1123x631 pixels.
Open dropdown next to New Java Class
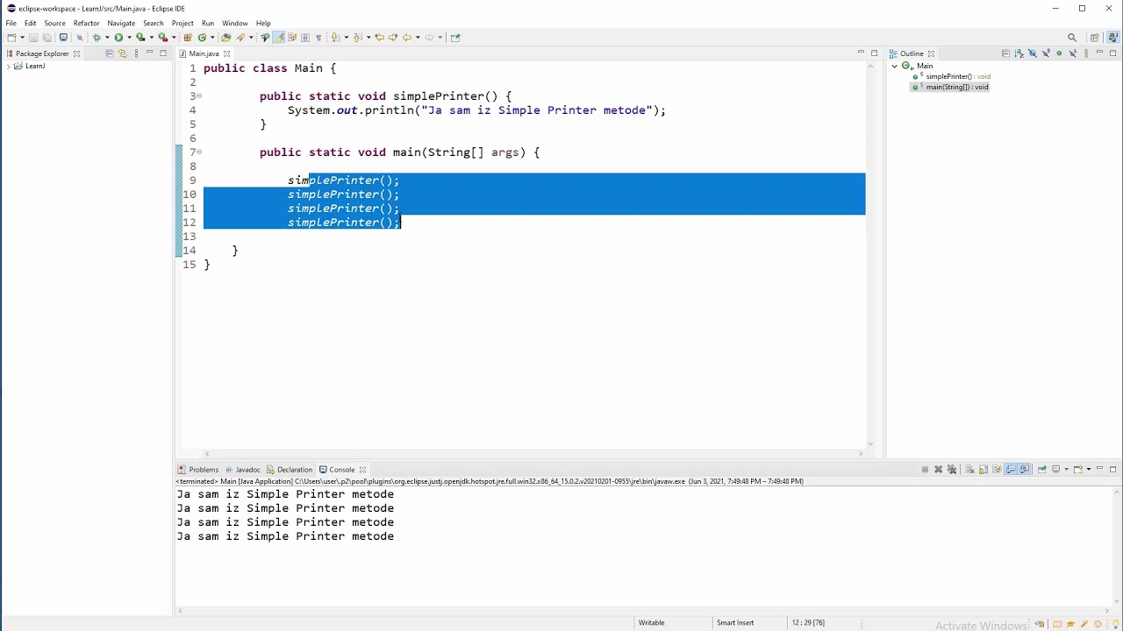[x=213, y=38]
